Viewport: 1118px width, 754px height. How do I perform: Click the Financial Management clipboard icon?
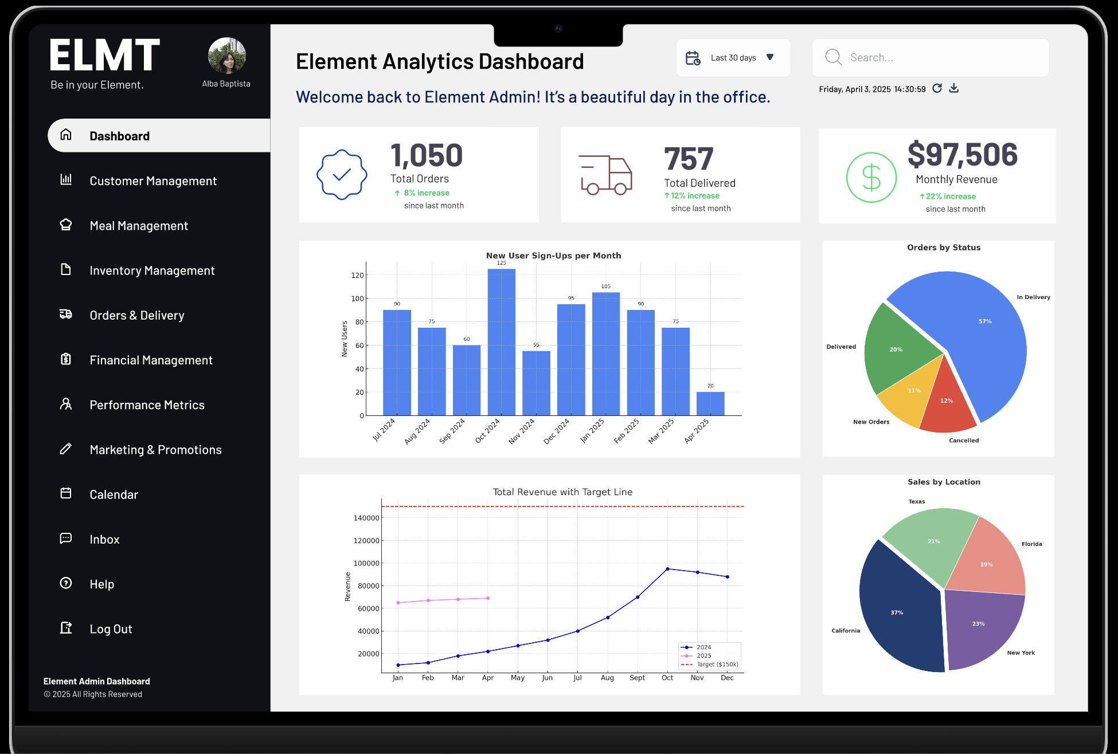point(66,359)
